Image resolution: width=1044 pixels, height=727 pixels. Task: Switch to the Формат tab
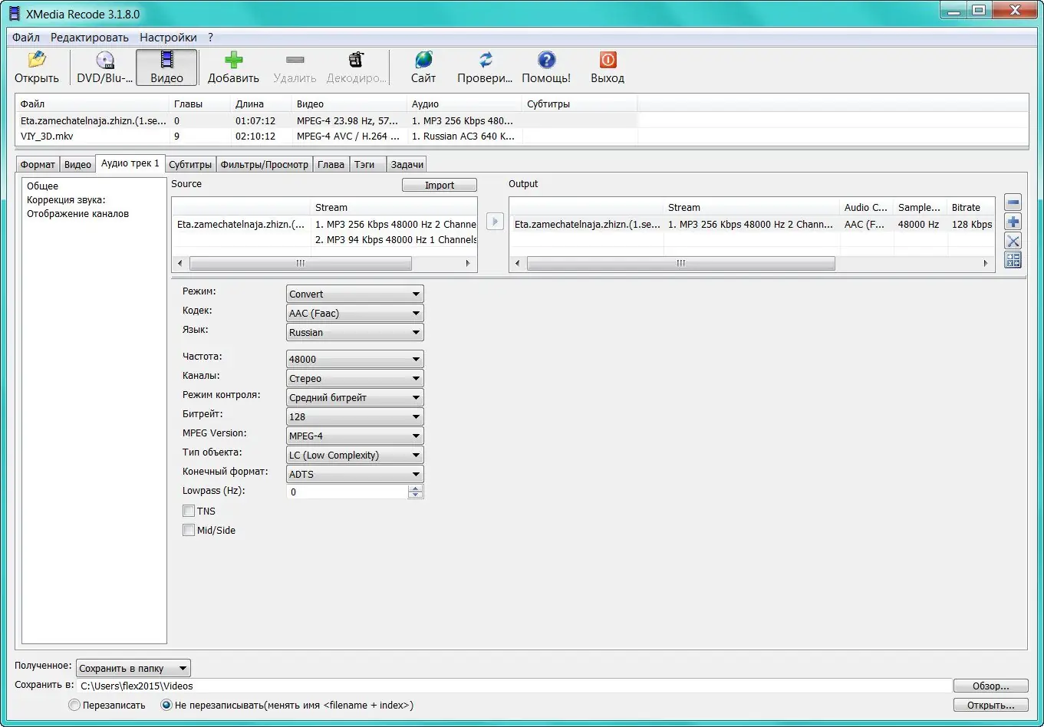[38, 165]
